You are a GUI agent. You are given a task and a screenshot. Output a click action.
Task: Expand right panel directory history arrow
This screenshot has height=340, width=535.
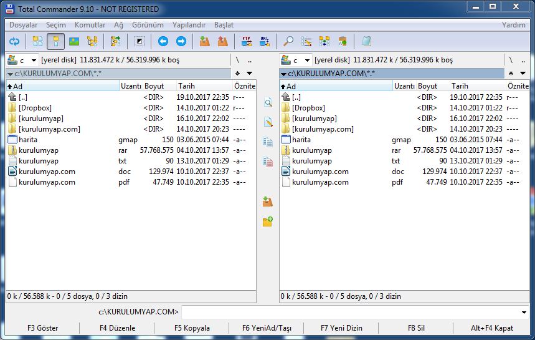click(x=523, y=73)
